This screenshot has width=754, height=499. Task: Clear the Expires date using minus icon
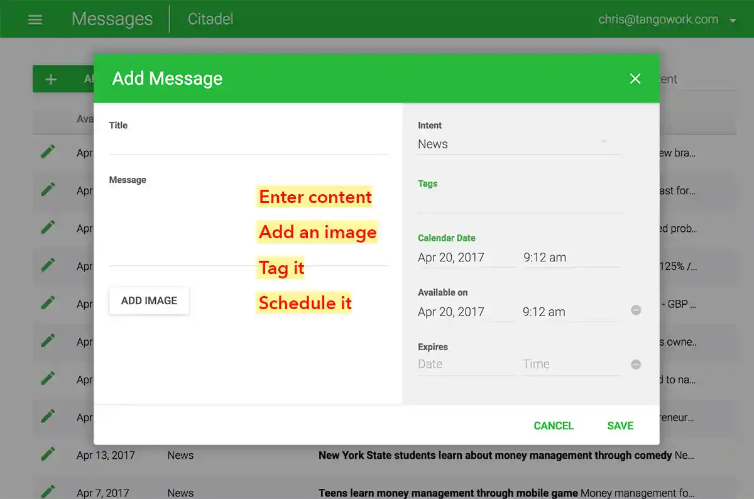(x=636, y=364)
